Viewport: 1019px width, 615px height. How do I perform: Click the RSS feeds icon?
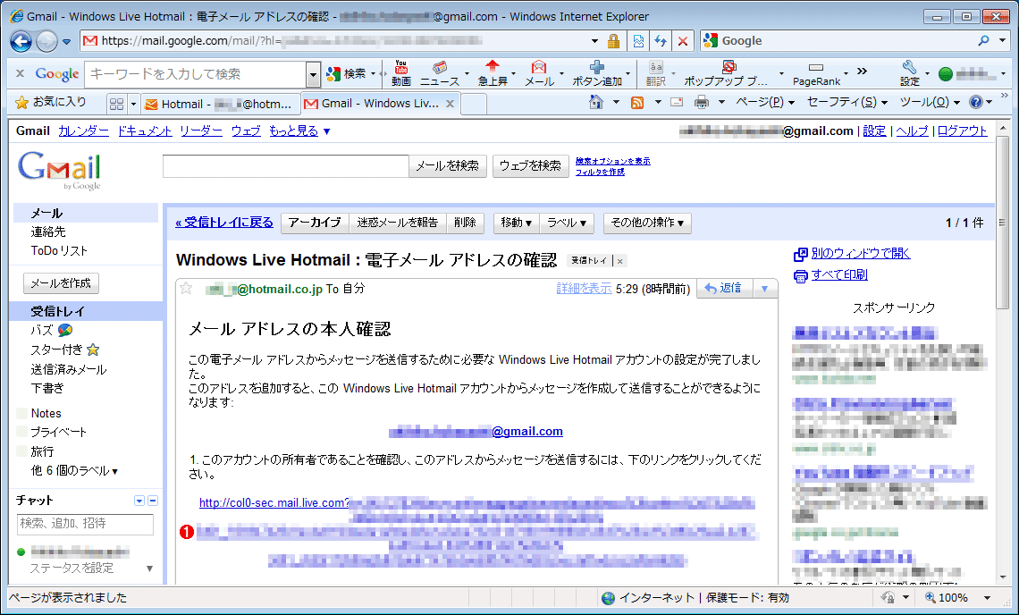pos(637,102)
